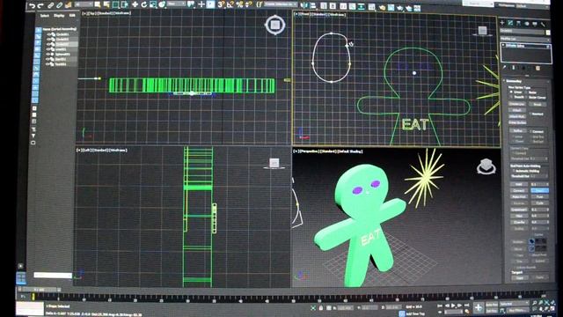Switch to the Hierarchy command panel tab

click(x=518, y=23)
